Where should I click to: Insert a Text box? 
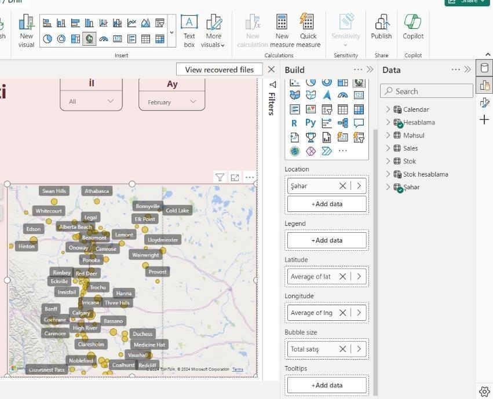coord(189,31)
